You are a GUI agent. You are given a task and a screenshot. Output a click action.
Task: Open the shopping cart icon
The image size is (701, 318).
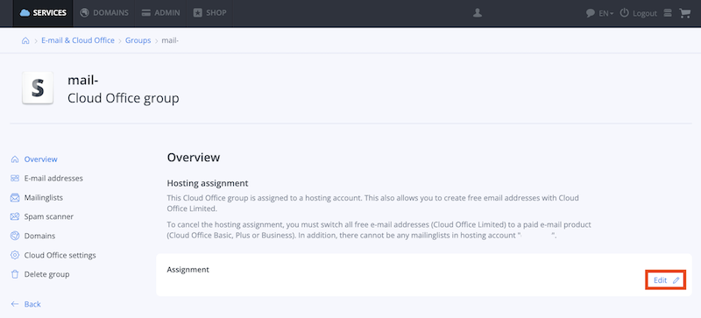pyautogui.click(x=685, y=13)
